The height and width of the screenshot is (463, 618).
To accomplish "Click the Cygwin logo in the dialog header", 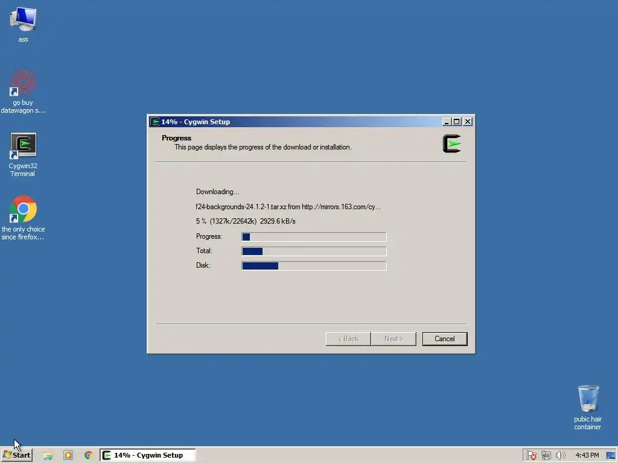I will 451,143.
